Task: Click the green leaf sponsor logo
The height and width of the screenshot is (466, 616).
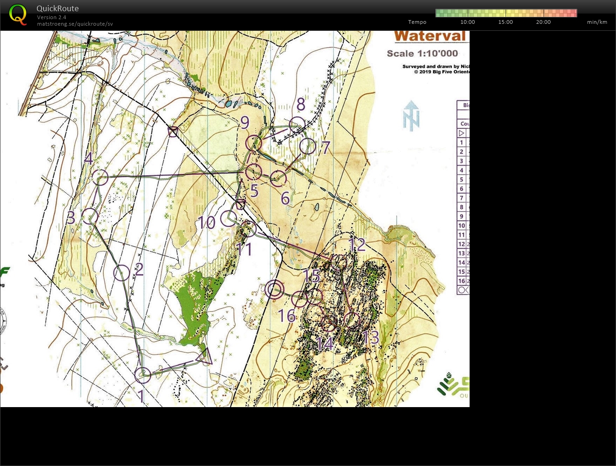Action: coord(453,385)
